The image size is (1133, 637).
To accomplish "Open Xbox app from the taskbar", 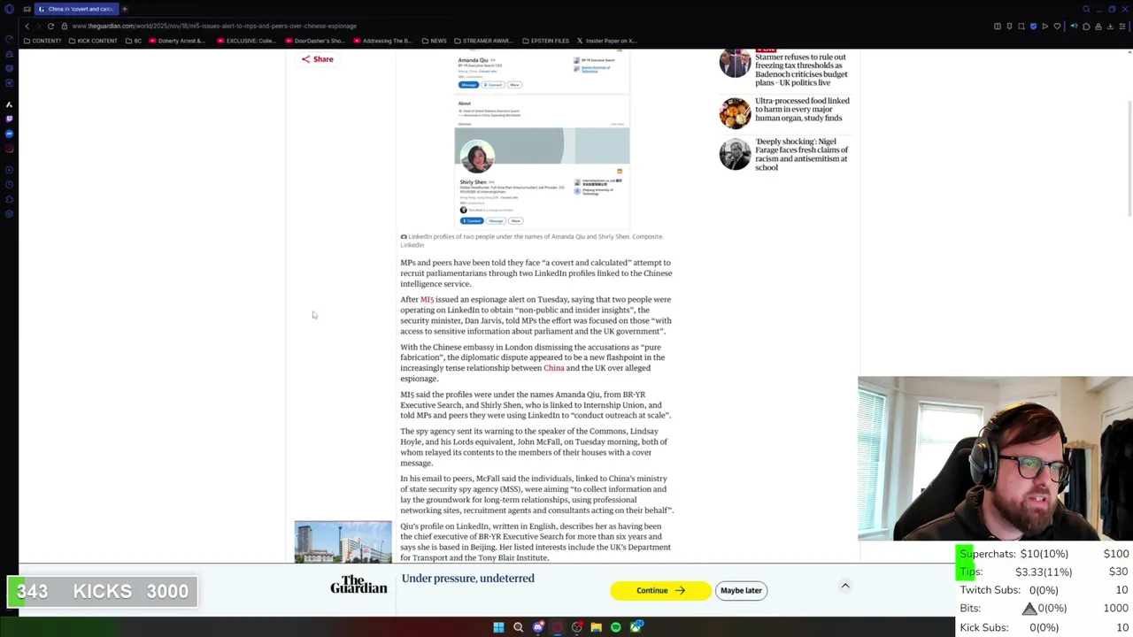I will 636,627.
